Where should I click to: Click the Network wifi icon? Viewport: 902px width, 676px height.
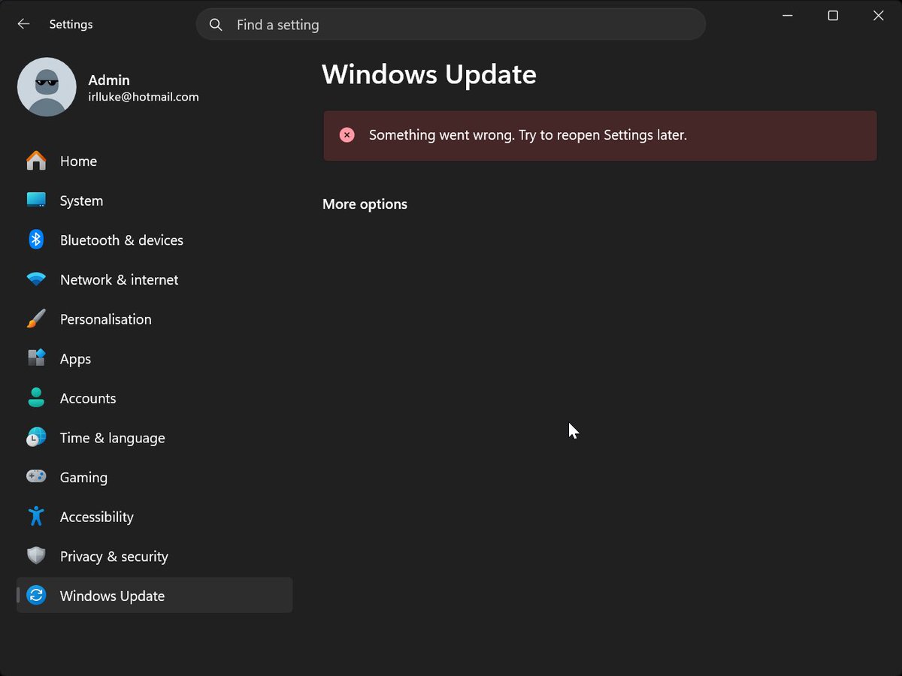tap(36, 279)
